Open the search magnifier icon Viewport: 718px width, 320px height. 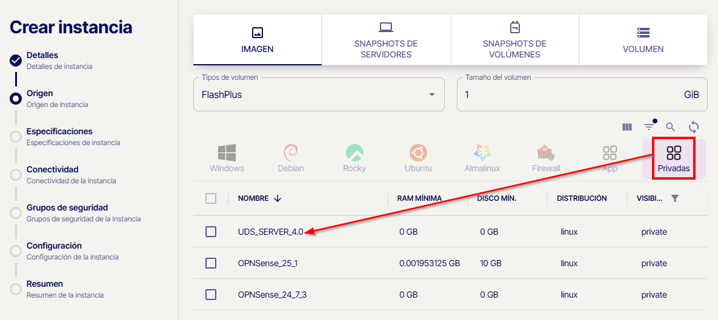[670, 127]
